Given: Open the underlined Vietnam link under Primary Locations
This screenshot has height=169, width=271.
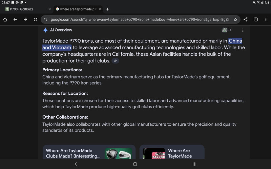Looking at the screenshot, I should point(72,77).
